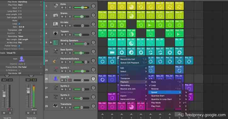The height and width of the screenshot is (119, 228).
Task: Click the inspector Icon person image
Action: [21, 59]
